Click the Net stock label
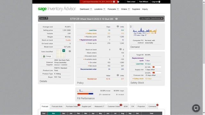 tap(93, 66)
